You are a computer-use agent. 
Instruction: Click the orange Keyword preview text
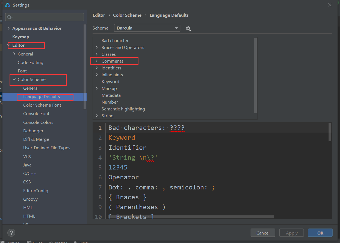point(122,137)
